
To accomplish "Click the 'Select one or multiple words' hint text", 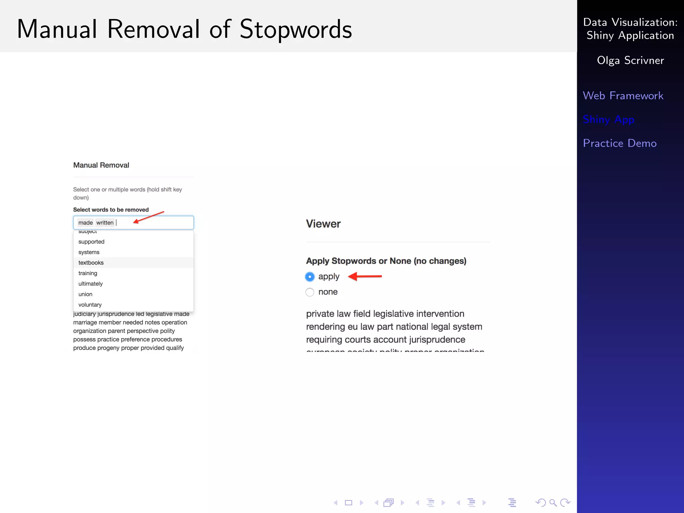I will 128,193.
